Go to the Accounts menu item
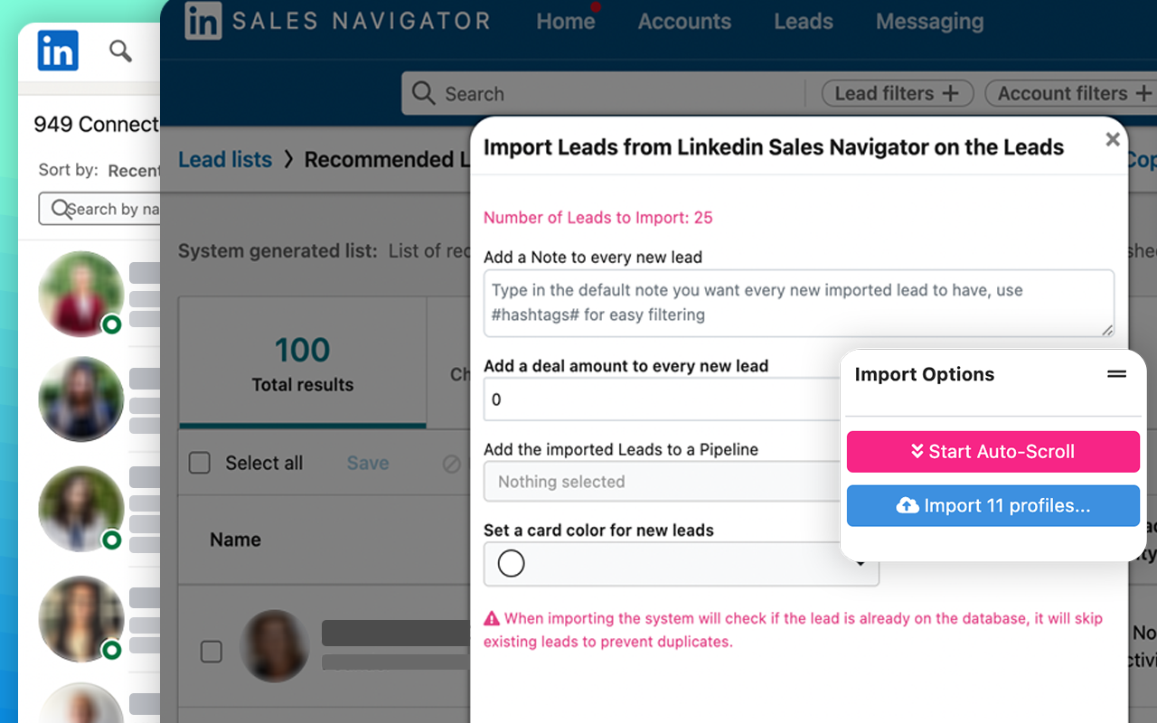 (684, 22)
